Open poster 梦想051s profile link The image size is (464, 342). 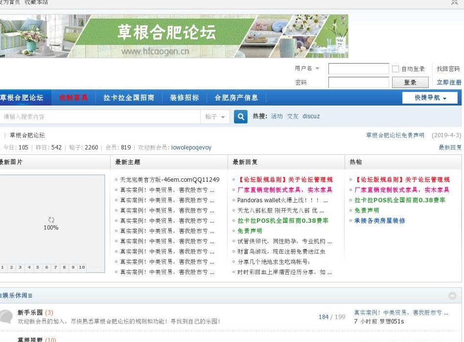392,321
